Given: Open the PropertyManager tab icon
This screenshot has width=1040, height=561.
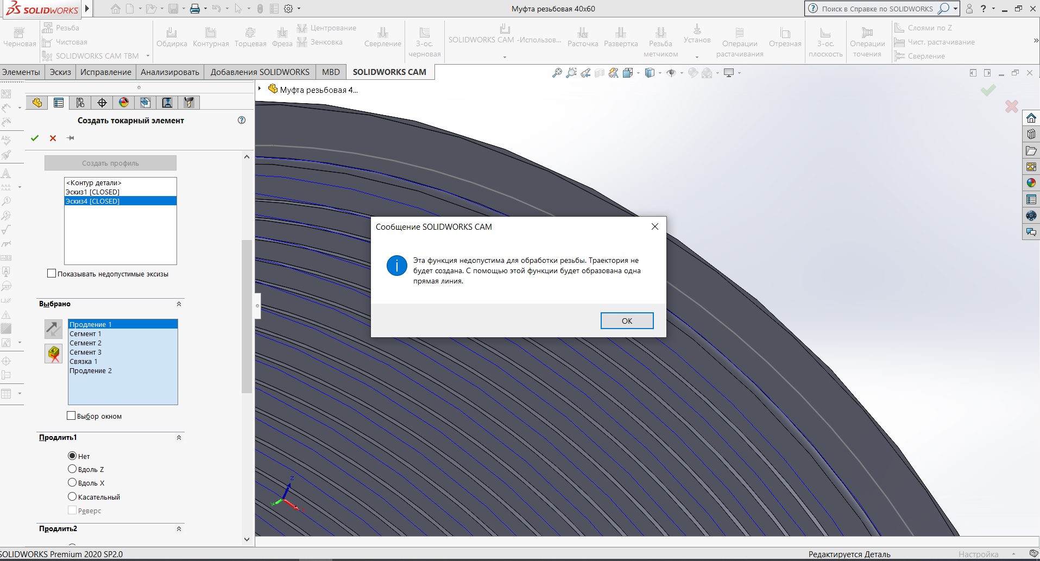Looking at the screenshot, I should click(x=59, y=103).
